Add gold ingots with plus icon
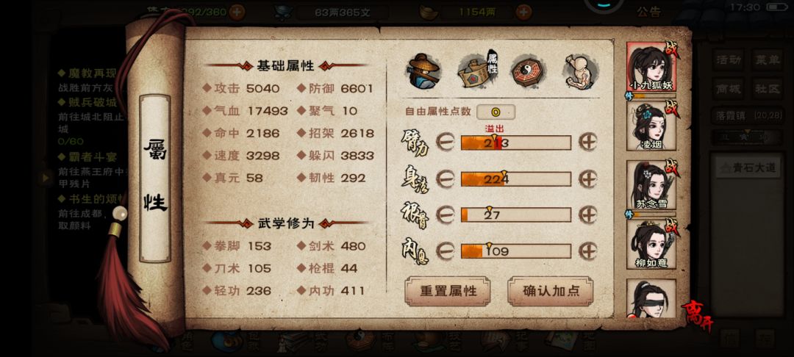Screen dimensions: 794x357 click(x=523, y=12)
